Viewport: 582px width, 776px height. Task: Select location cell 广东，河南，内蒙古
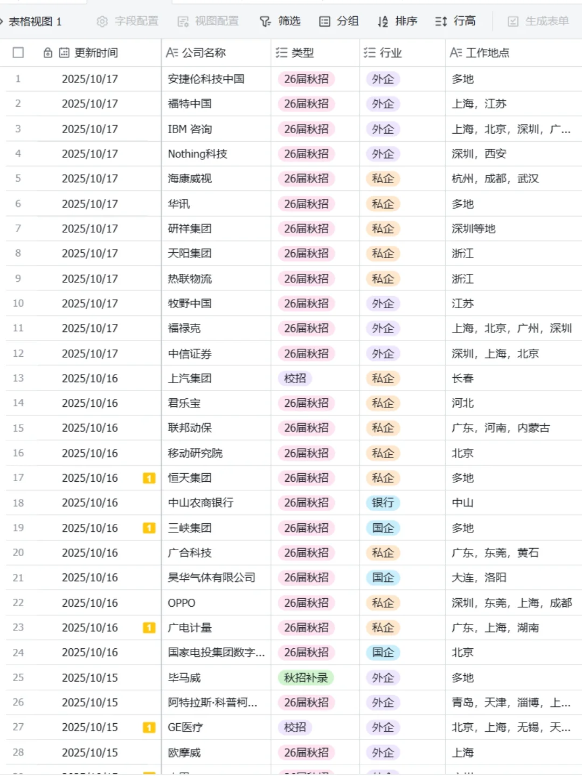coord(514,428)
